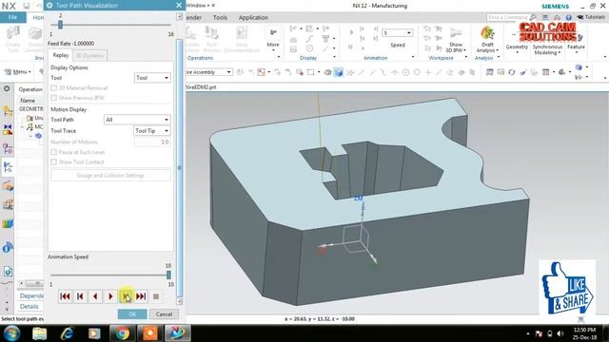Viewport: 609px width, 342px height.
Task: Expand the Feature group dropdown
Action: 576,49
